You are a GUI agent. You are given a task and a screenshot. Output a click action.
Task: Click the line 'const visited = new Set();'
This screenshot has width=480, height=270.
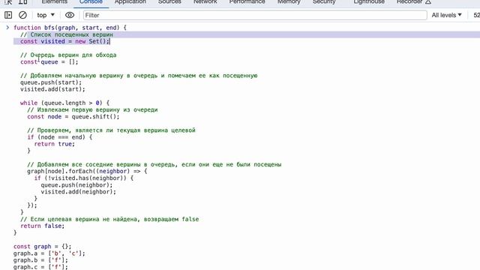64,41
